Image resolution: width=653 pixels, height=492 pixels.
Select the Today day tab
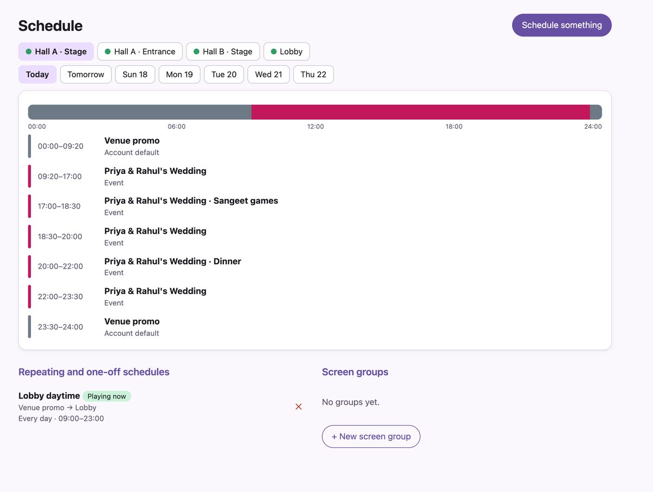(x=38, y=74)
